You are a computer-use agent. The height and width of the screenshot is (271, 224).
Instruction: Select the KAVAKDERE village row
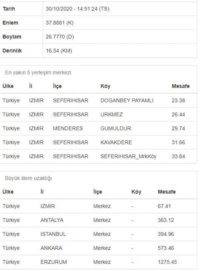click(98, 142)
